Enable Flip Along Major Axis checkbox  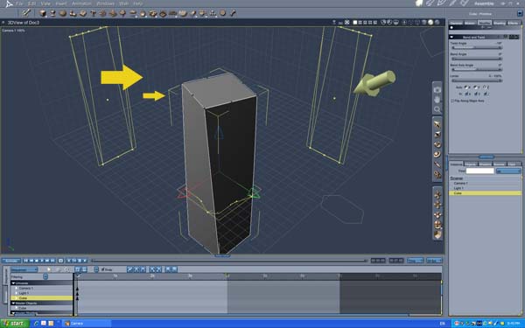tap(452, 101)
